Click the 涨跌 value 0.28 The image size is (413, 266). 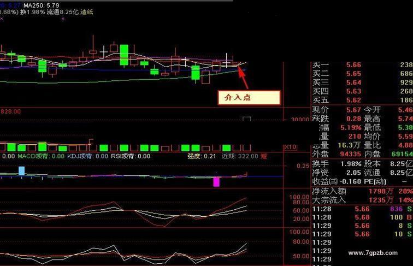coord(353,119)
